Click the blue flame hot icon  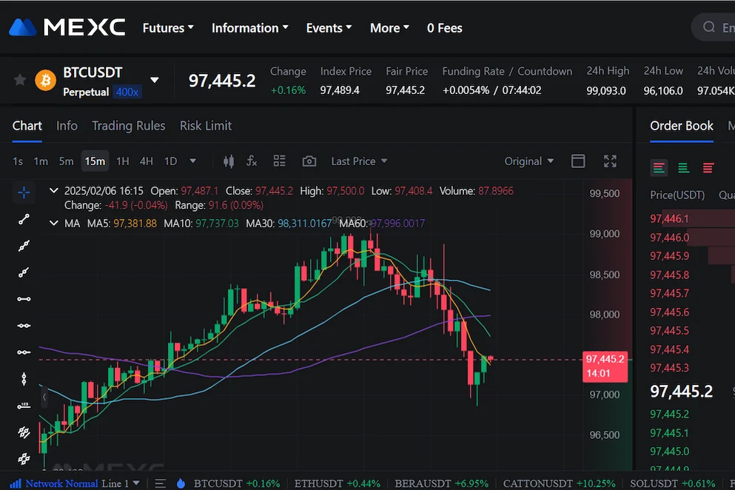(181, 483)
